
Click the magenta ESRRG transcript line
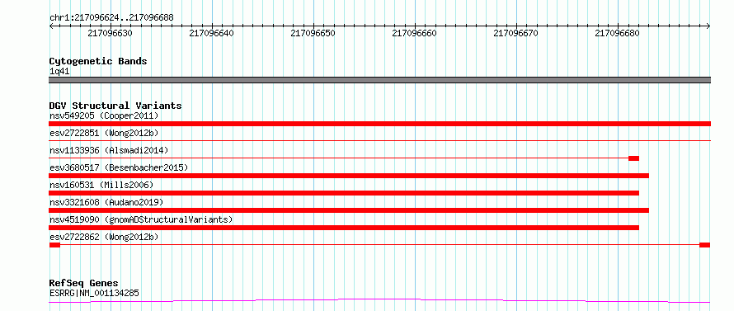[379, 300]
